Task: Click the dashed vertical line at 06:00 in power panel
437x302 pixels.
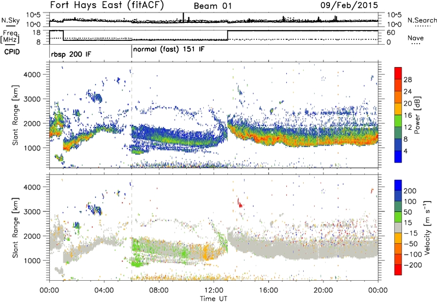Action: 132,115
